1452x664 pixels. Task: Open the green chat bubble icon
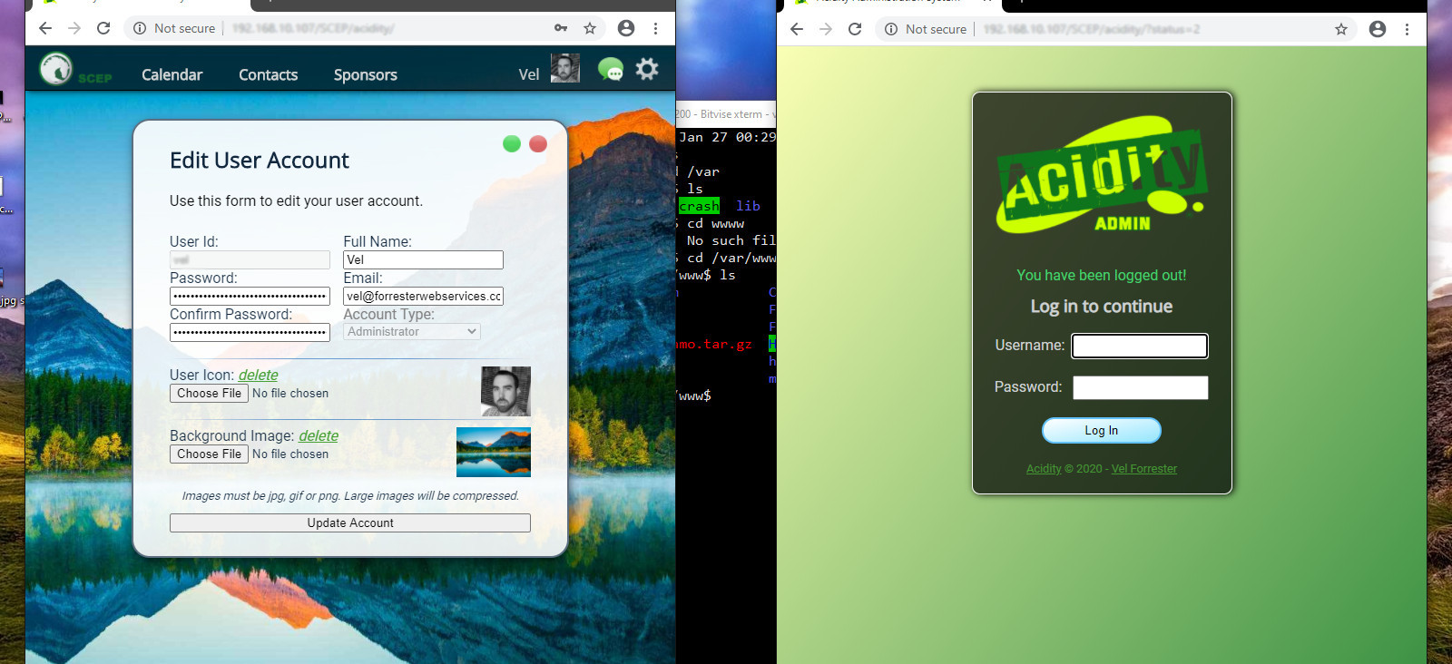coord(610,69)
